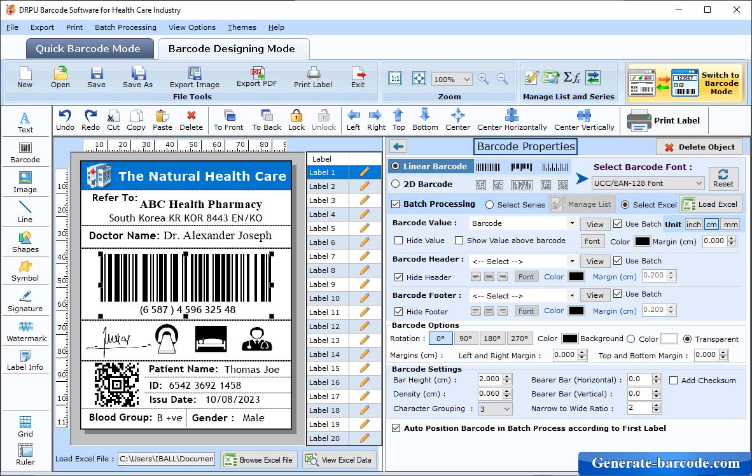Open the Barcode Header color swatch
Image resolution: width=752 pixels, height=476 pixels.
tap(576, 276)
